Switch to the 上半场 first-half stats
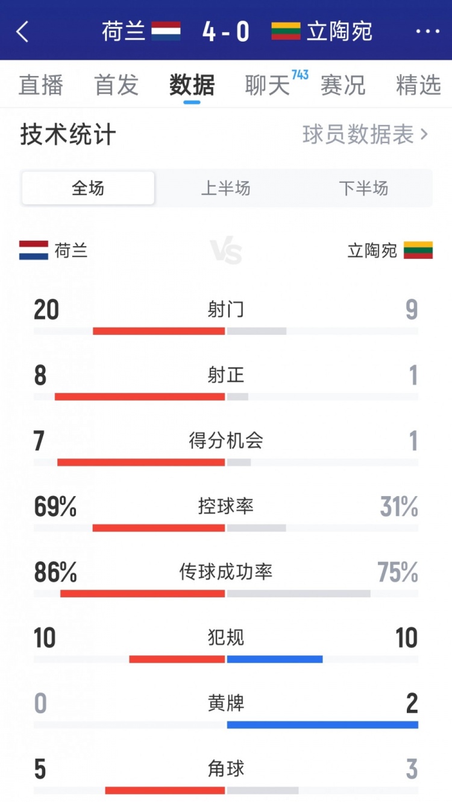This screenshot has width=452, height=802. [226, 188]
